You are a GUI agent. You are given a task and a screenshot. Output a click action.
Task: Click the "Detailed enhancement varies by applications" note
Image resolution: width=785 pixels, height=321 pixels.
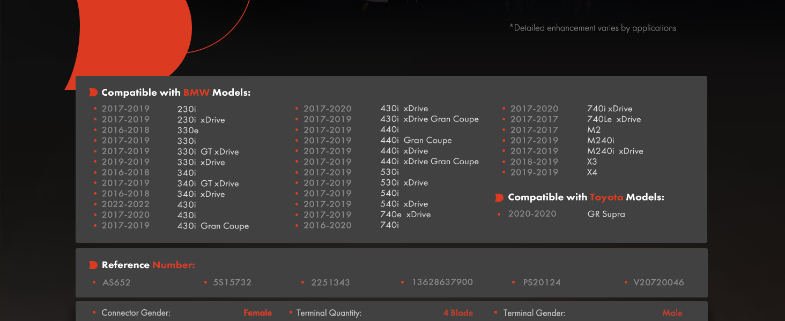(x=593, y=28)
